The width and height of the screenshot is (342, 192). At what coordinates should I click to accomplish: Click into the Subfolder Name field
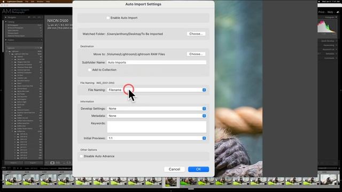tap(157, 62)
